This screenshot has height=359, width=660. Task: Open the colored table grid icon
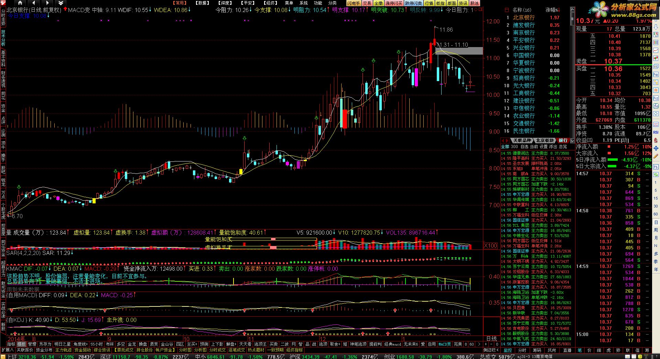(x=656, y=43)
